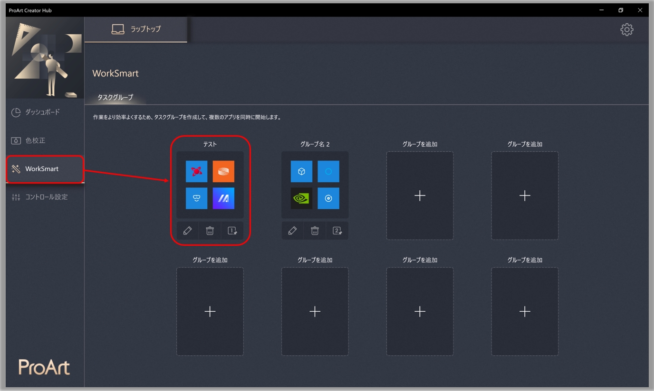Viewport: 654px width, 391px height.
Task: Add a group in the third top-row slot
Action: 420,195
